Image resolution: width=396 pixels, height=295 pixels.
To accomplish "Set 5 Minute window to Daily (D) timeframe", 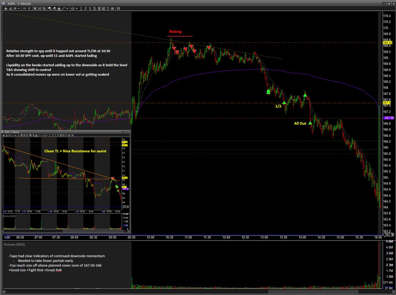I will (66, 135).
